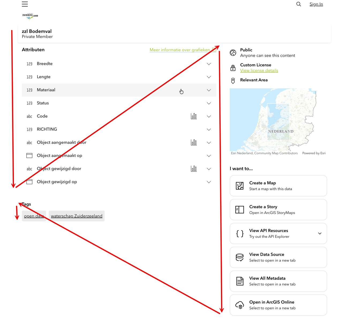Expand the Breedte attribute row
The width and height of the screenshot is (346, 321).
pyautogui.click(x=209, y=64)
